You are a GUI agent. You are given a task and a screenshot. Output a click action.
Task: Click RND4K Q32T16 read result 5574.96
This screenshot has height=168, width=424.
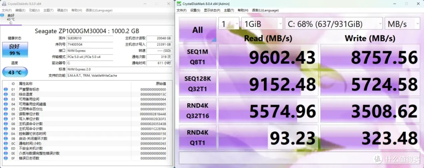268,110
